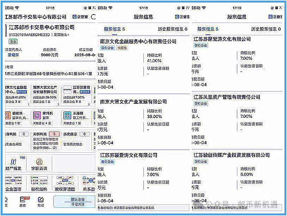The image size is (287, 216).
Task: Open the 历史信息 0 card
Action: 76,141
